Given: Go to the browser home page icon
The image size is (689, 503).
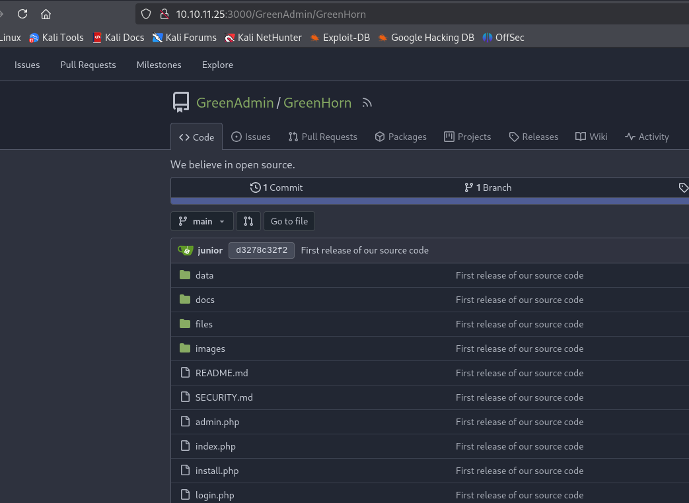Looking at the screenshot, I should (x=46, y=14).
